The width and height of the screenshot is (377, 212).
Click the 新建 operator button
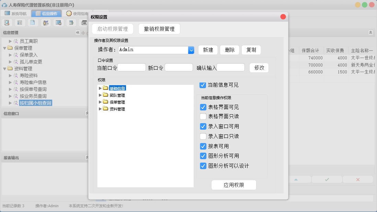tap(208, 50)
